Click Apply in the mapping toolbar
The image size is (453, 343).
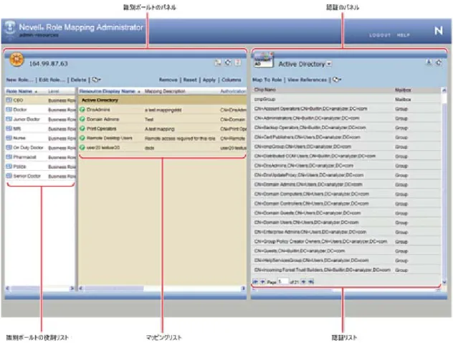click(x=209, y=80)
